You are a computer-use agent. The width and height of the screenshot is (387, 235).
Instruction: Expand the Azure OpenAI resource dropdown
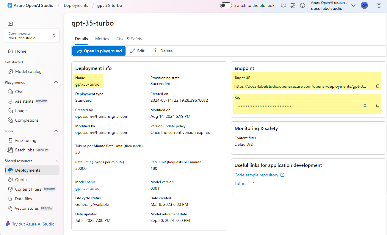[353, 5]
